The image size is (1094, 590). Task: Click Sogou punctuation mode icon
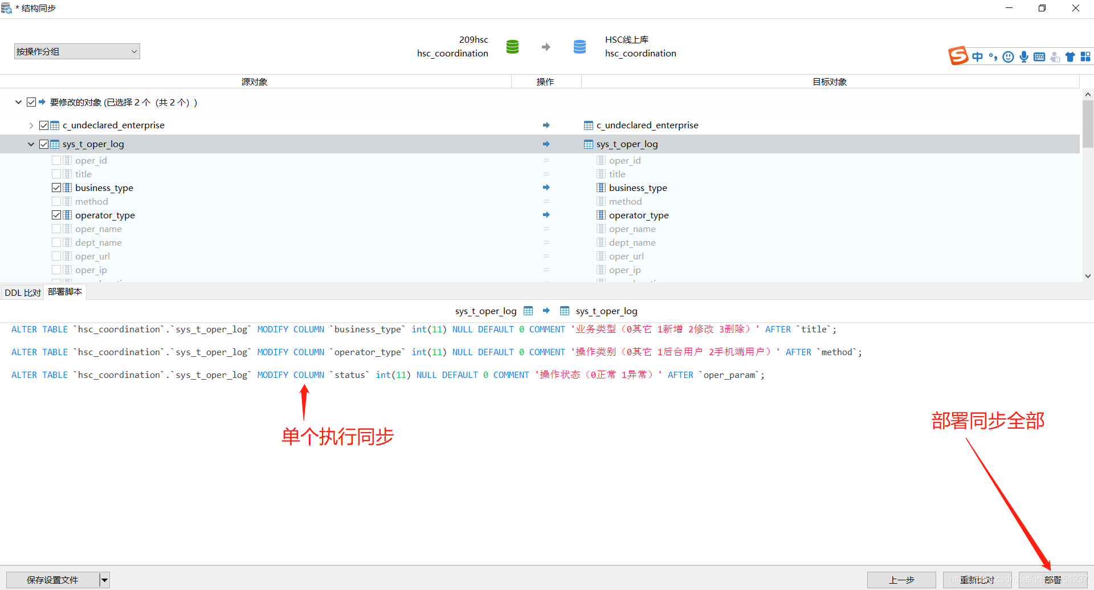(x=993, y=56)
